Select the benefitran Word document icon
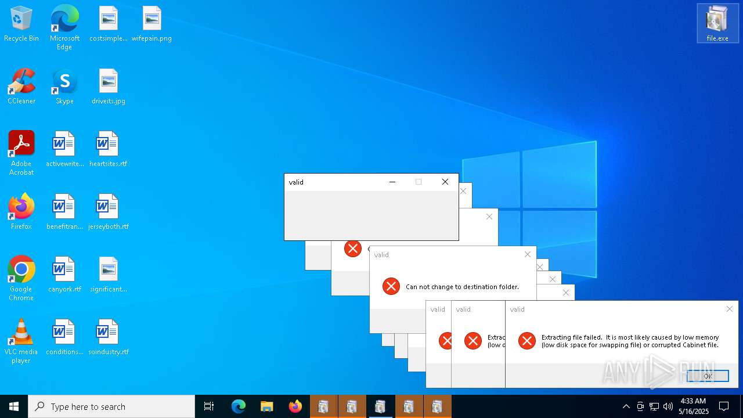The image size is (743, 418). 64,212
